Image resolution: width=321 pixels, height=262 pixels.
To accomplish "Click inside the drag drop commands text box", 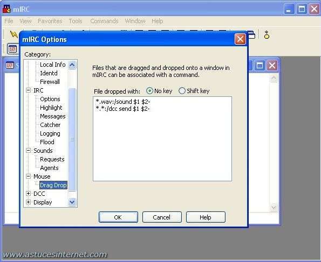I will click(162, 139).
